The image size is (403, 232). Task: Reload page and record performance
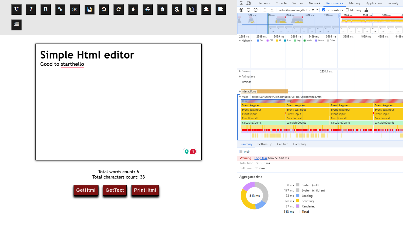[248, 10]
